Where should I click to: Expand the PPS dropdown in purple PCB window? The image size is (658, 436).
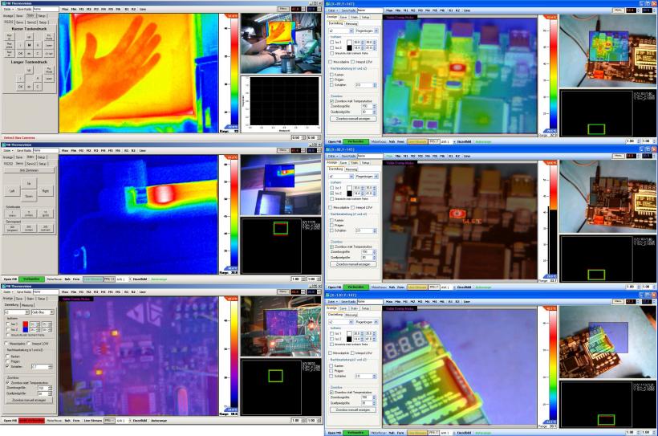tap(110, 421)
